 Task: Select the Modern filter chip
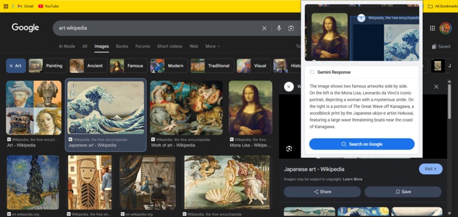point(169,66)
